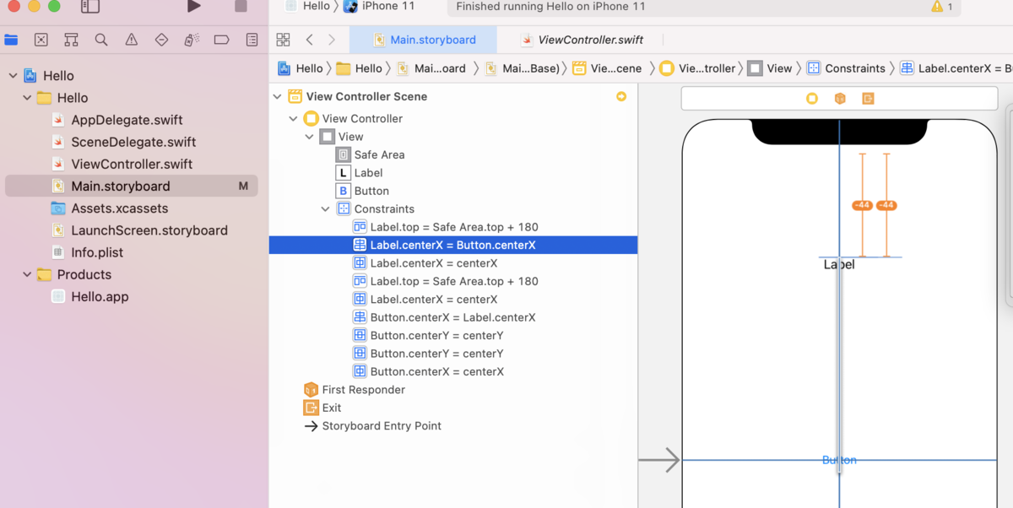Run the app with the Play button
The width and height of the screenshot is (1013, 508).
click(194, 6)
